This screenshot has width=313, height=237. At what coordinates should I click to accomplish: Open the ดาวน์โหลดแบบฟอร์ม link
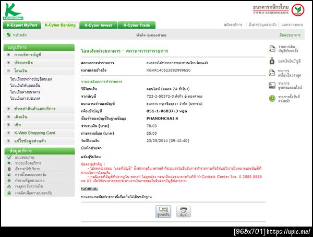click(x=31, y=175)
